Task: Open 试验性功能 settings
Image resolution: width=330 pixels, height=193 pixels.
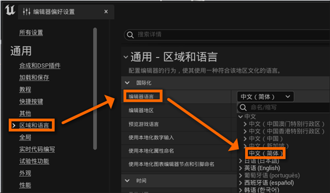Action: 34,161
